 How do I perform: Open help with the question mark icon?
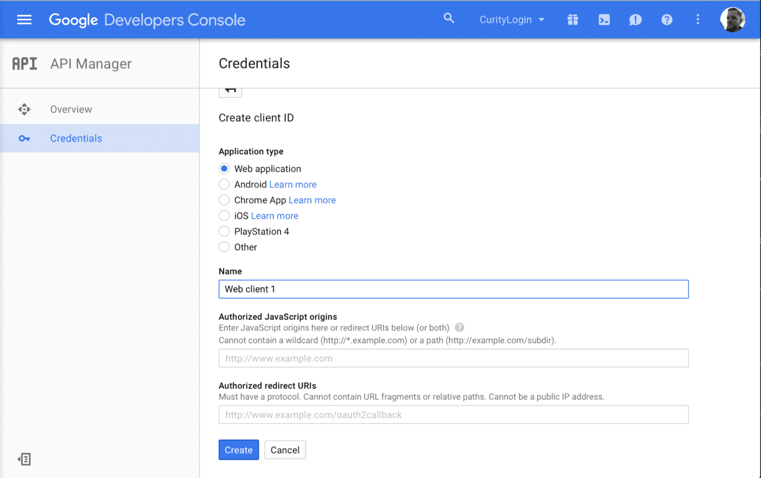click(666, 20)
